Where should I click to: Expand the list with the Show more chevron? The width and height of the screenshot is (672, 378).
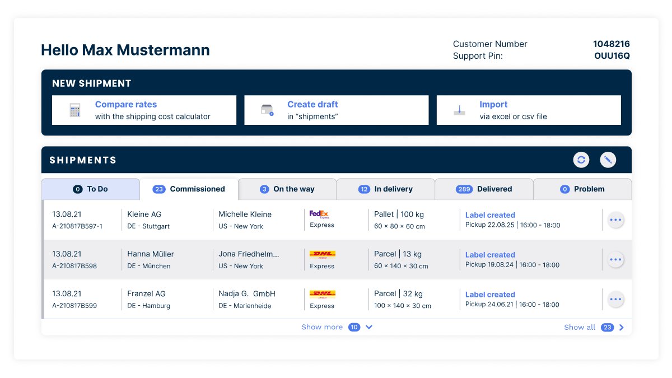[x=369, y=327]
